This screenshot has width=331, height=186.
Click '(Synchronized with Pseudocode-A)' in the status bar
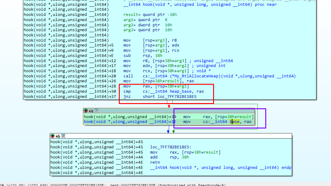click(x=192, y=185)
